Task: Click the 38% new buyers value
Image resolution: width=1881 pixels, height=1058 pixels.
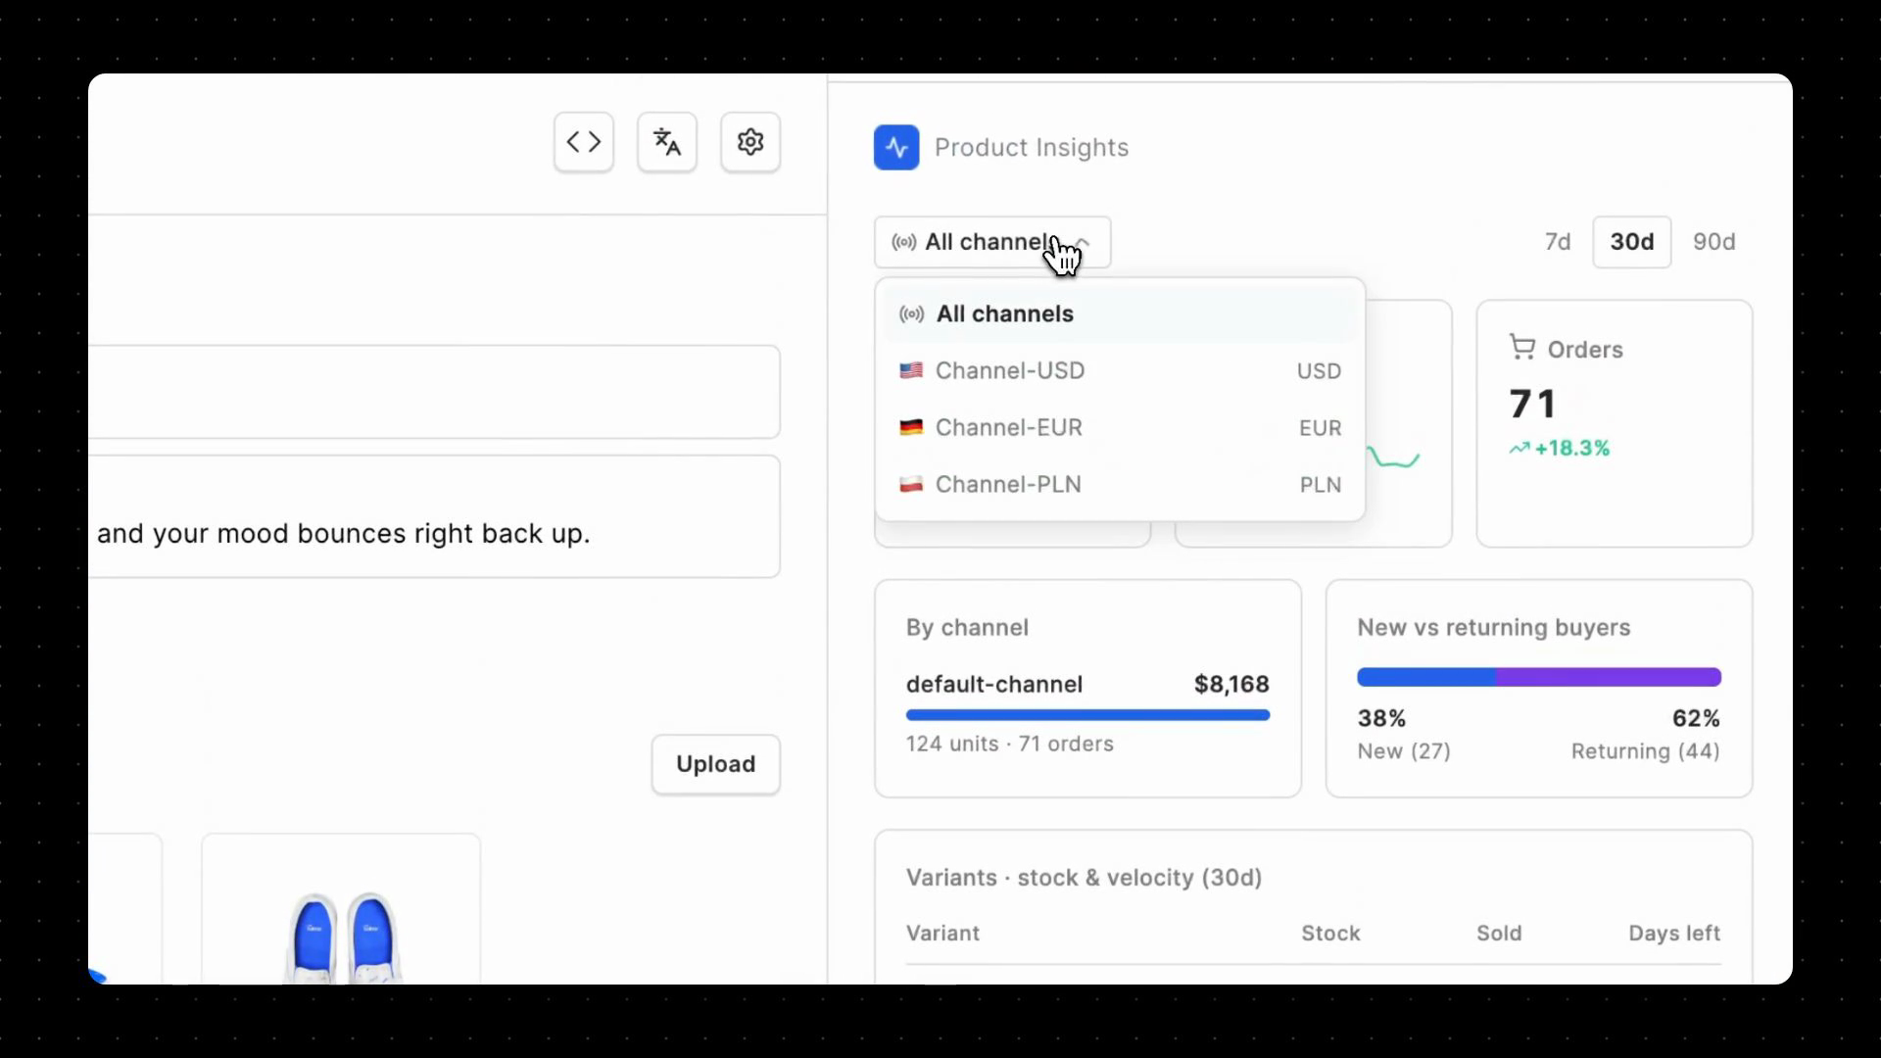Action: coord(1381,718)
